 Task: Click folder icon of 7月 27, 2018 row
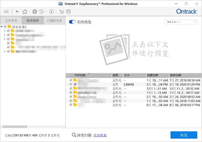(75, 80)
